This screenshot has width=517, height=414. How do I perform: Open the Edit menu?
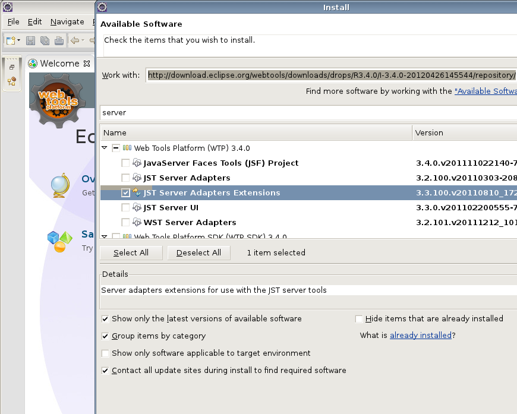click(34, 22)
